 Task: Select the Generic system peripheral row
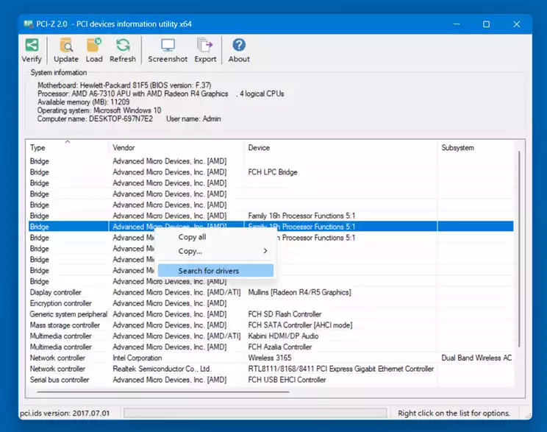[x=271, y=314]
